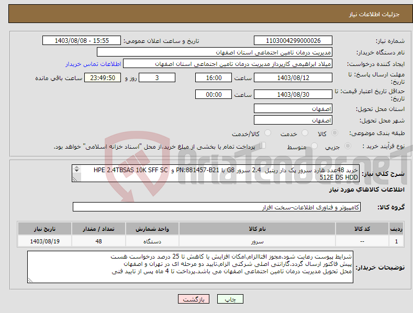Click the سرور item name cell
Screen dimensions: 413x313
(257, 241)
